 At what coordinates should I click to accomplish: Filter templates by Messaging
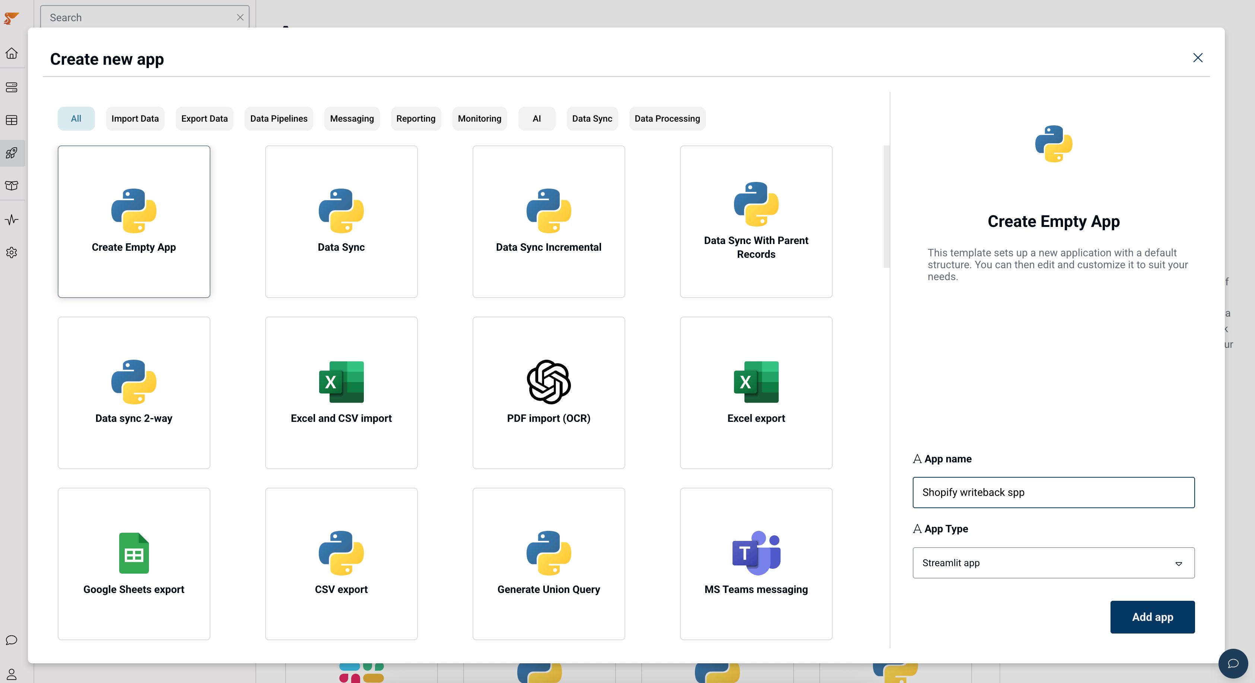(x=352, y=118)
